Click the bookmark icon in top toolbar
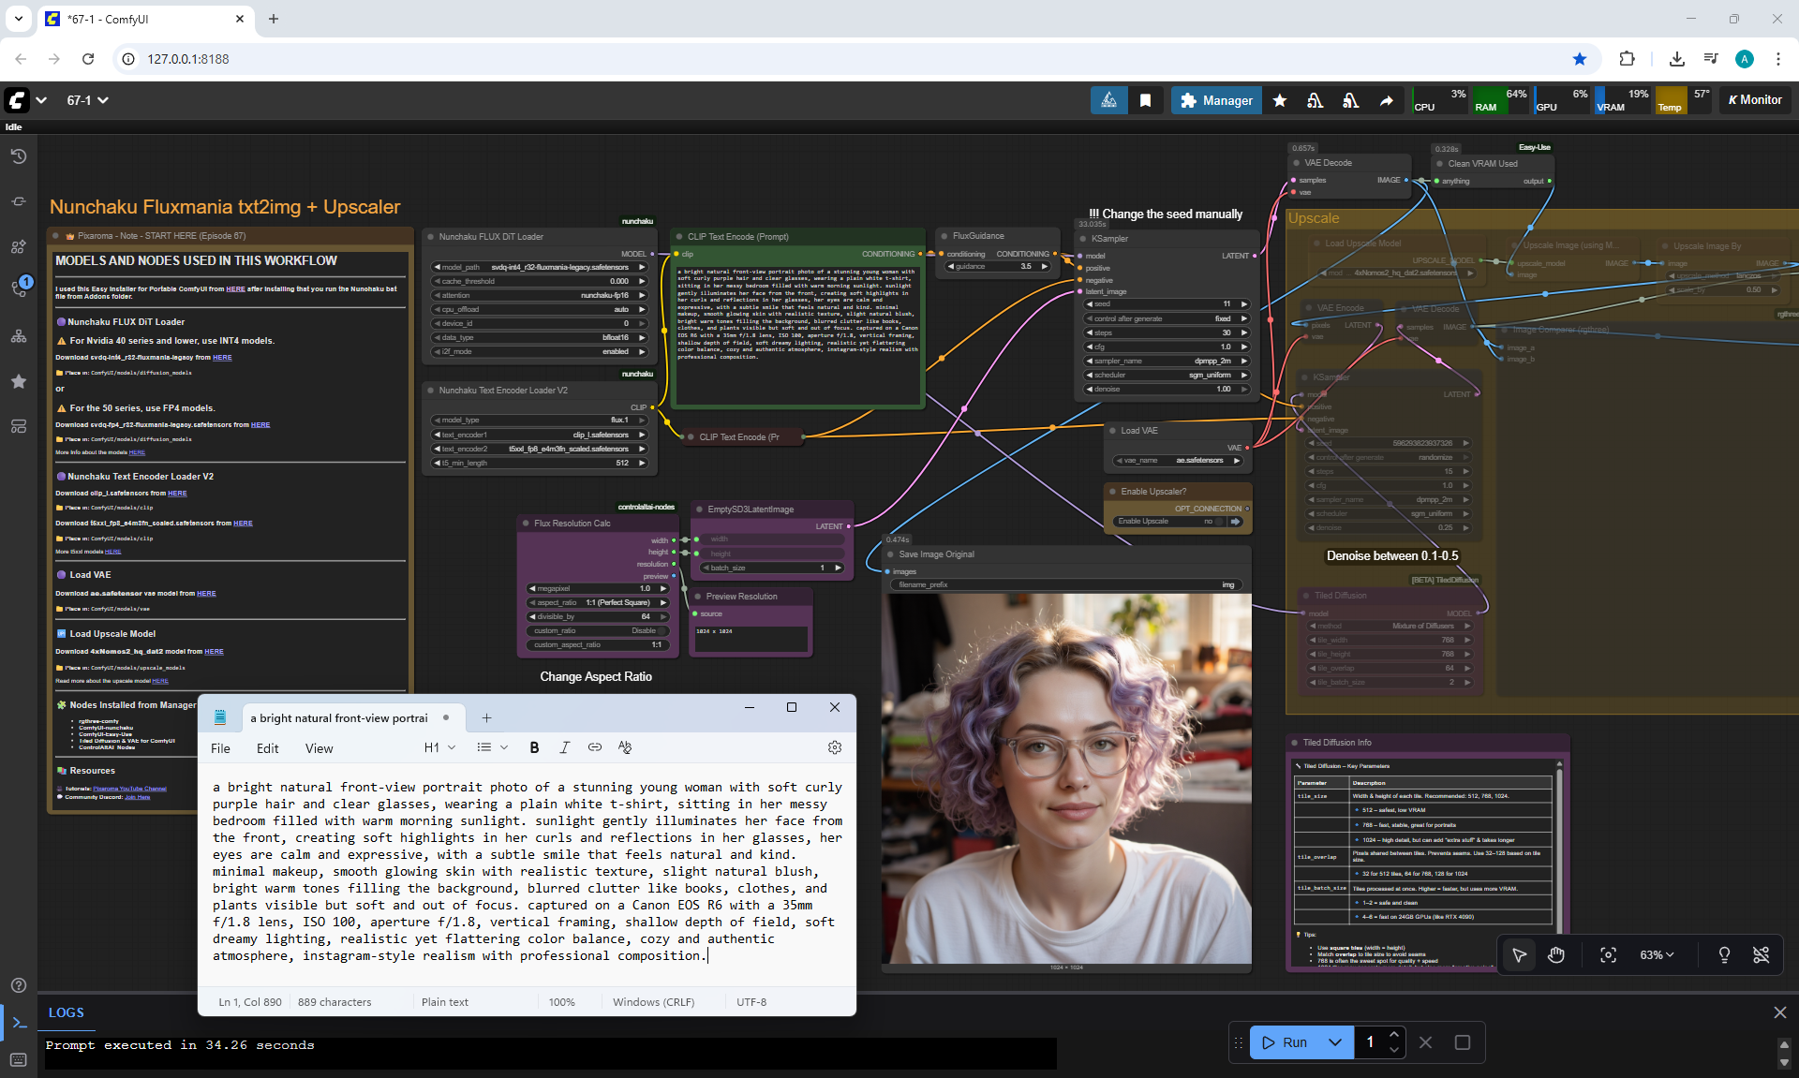Screen dimensions: 1799x1078 click(1145, 100)
